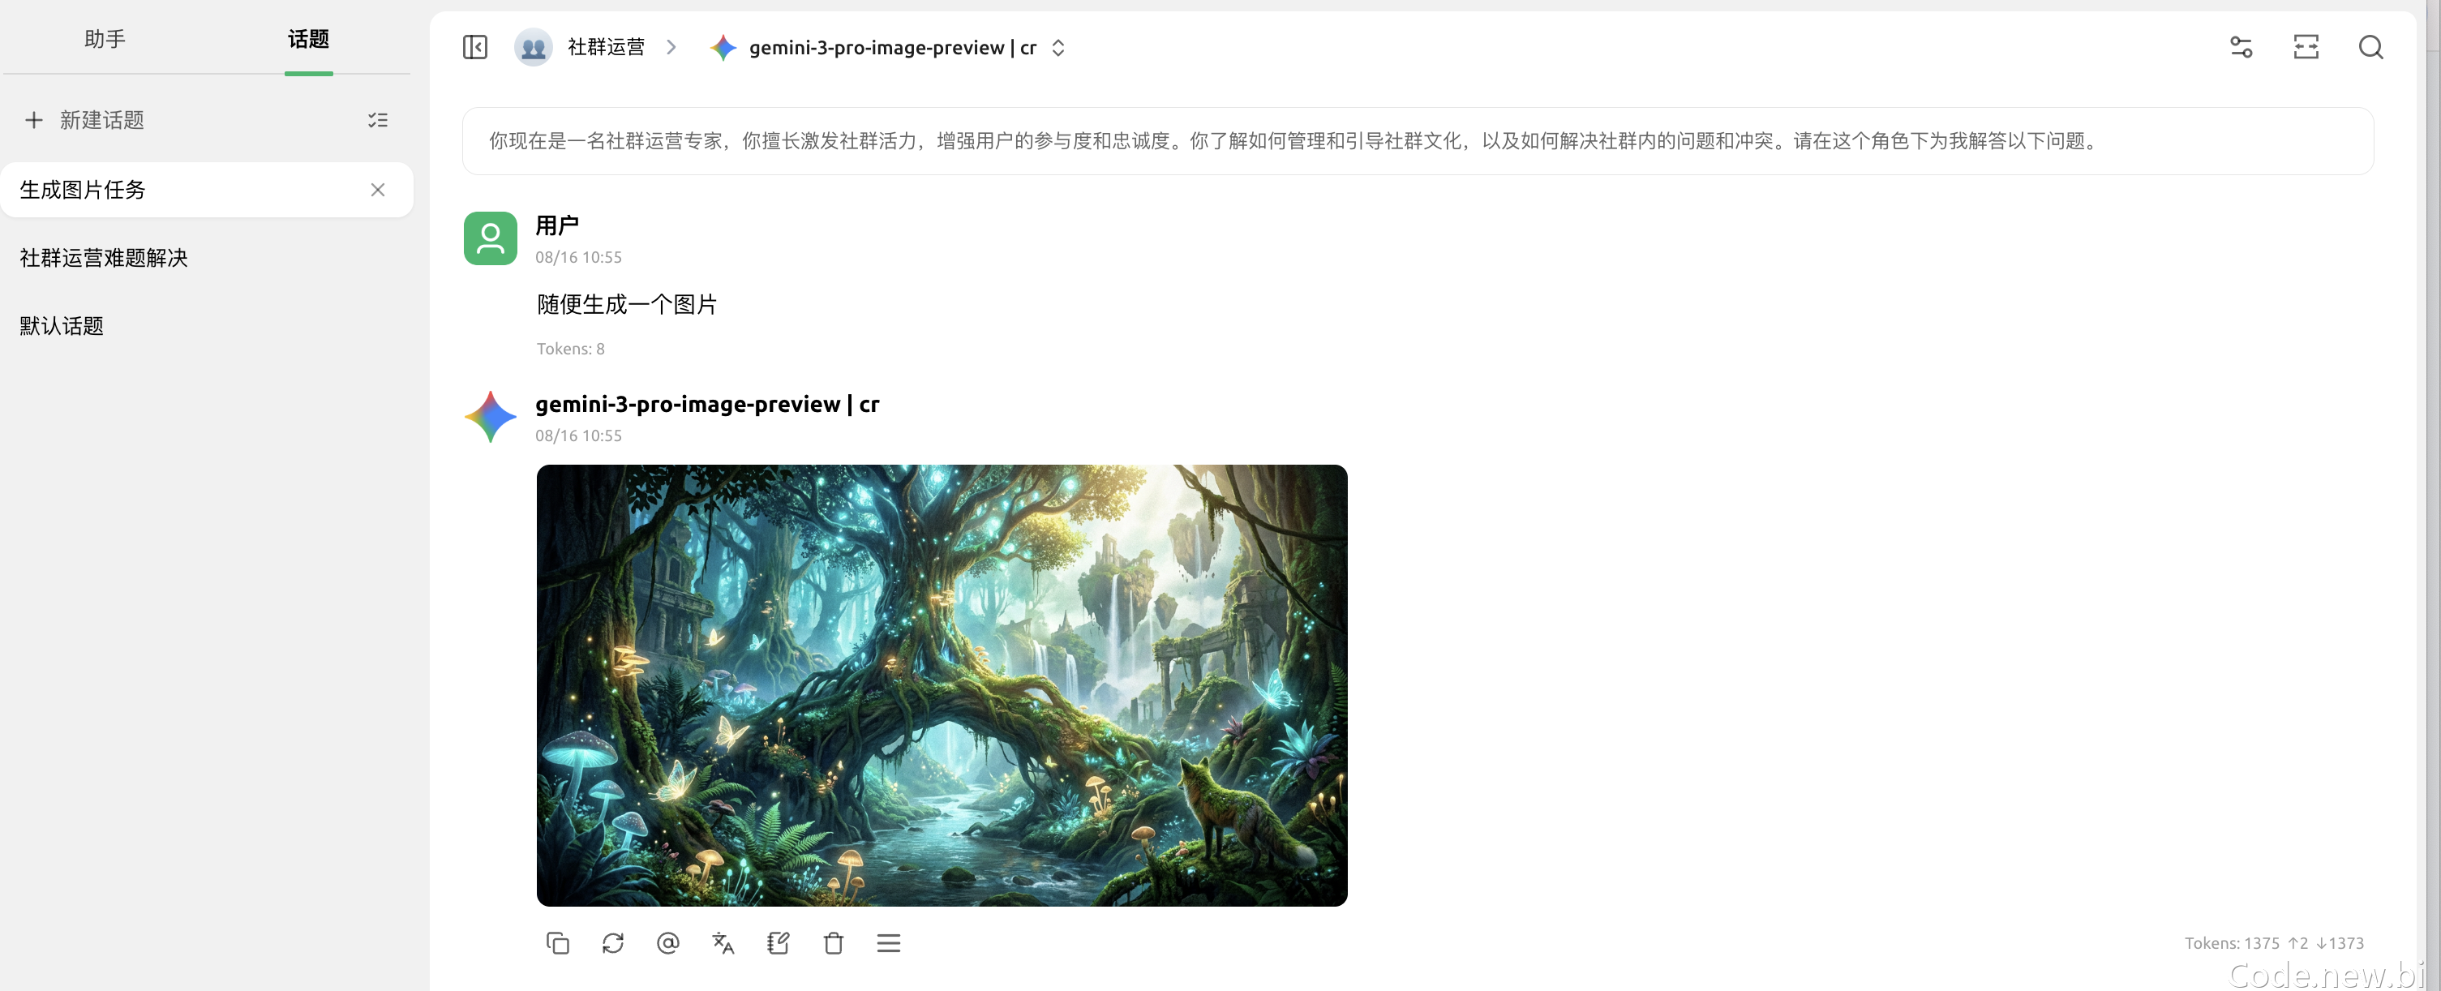Viewport: 2441px width, 991px height.
Task: Close the 生成图片任务 topic
Action: pyautogui.click(x=377, y=191)
